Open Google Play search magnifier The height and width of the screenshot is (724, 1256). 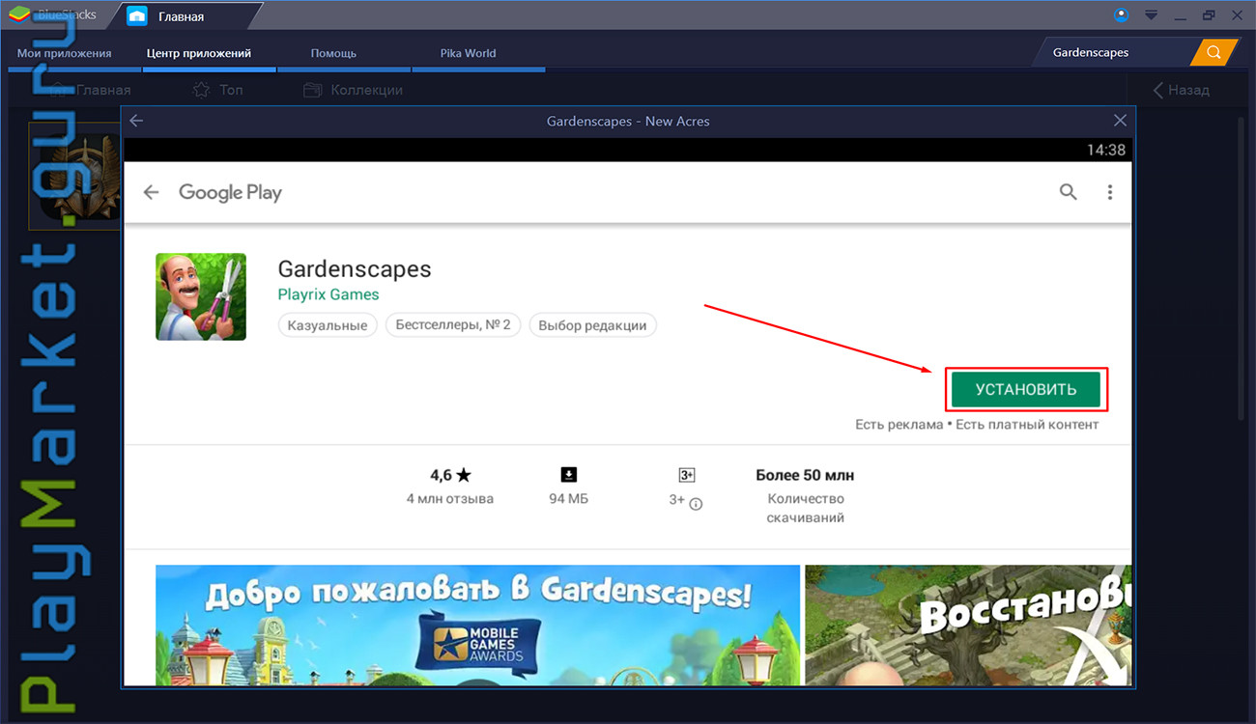(x=1068, y=192)
